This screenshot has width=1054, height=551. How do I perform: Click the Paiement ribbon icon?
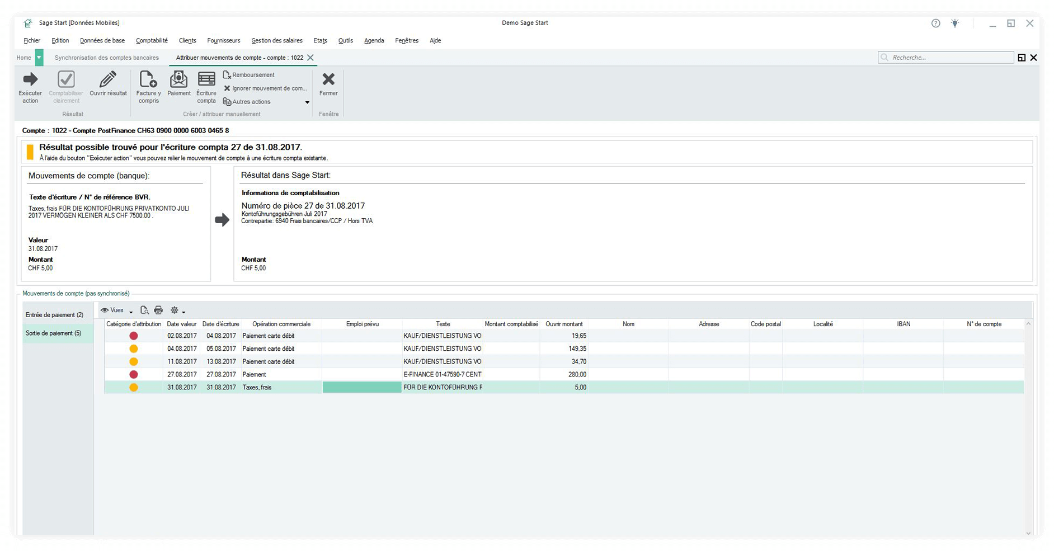tap(179, 79)
